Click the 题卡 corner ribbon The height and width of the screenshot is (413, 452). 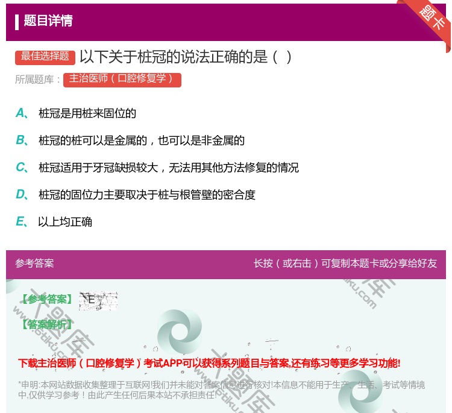[432, 19]
